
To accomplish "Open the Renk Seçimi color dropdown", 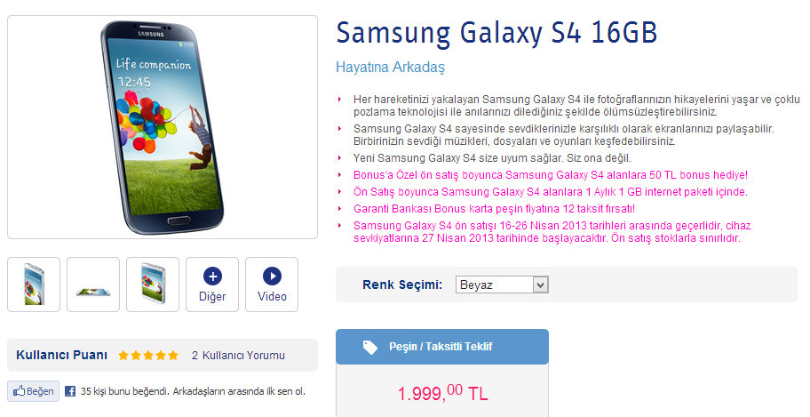I will 502,285.
